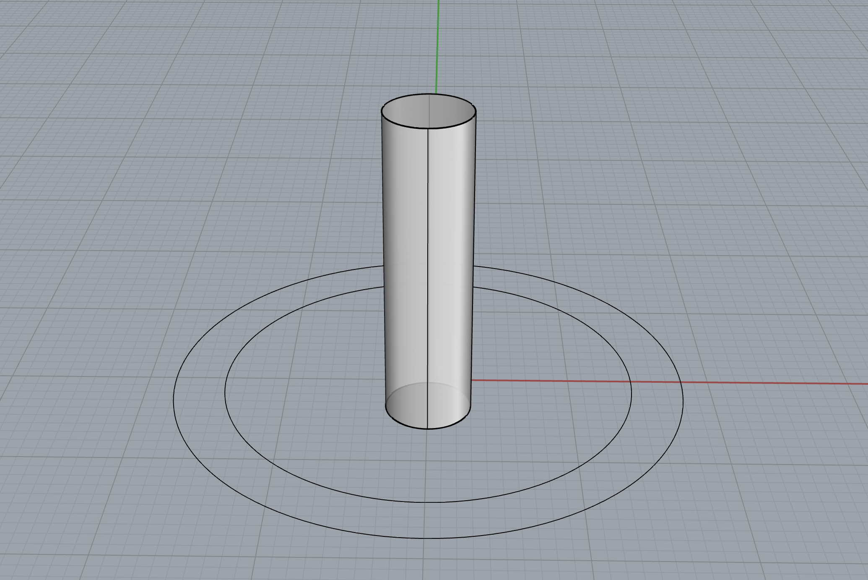Click the green Y-axis line

pos(437,46)
